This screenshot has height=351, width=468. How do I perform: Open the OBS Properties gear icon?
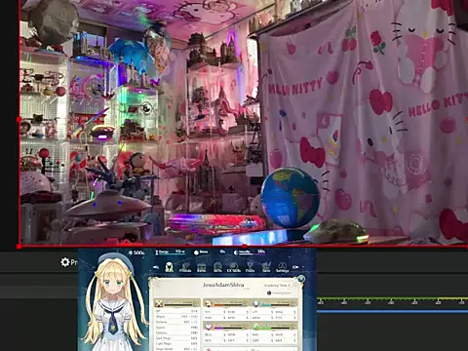pos(65,262)
